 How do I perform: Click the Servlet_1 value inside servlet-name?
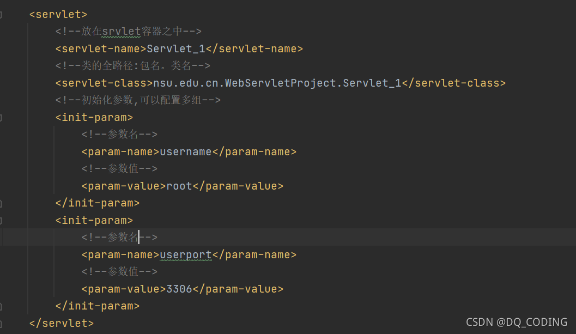tap(176, 48)
